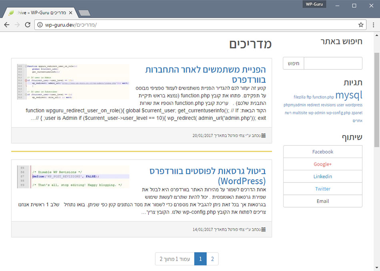Click the חיפוש search button
Image resolution: width=380 pixels, height=271 pixels.
294,63
